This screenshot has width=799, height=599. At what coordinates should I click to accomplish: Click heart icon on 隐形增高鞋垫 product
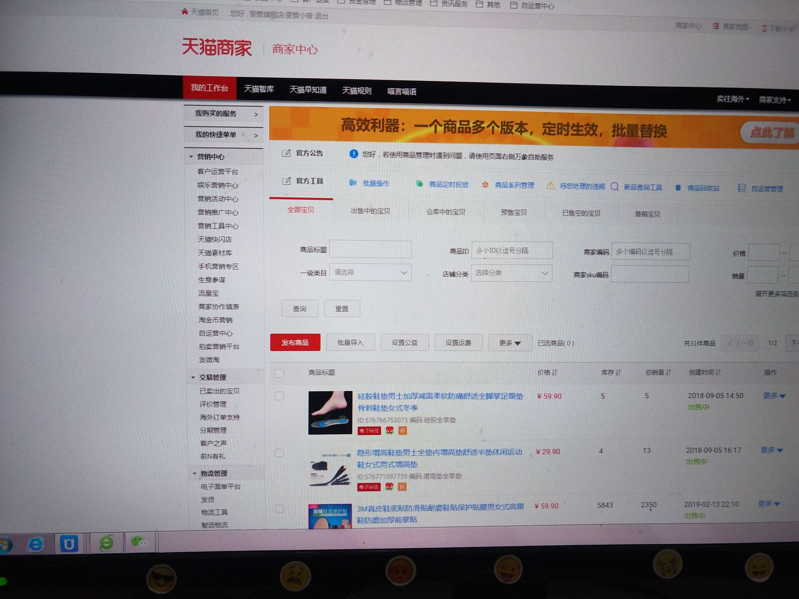click(x=389, y=487)
